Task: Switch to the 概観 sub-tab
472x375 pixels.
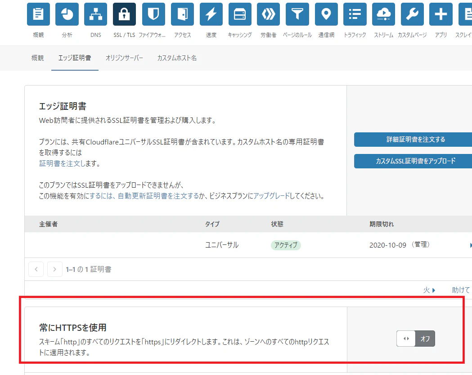Action: tap(38, 58)
